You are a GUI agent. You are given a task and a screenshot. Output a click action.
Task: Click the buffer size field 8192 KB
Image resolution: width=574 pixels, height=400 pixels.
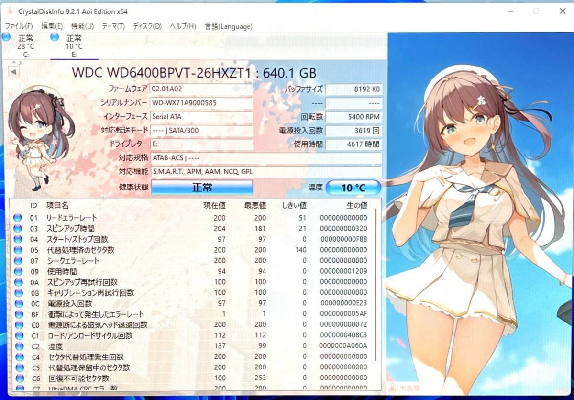(354, 89)
